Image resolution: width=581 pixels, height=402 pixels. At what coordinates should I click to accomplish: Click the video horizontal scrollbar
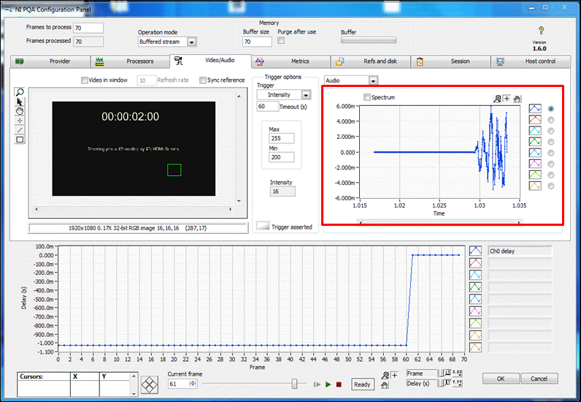134,209
